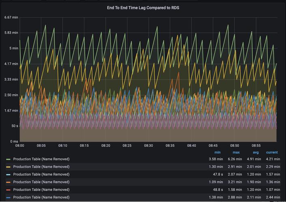Click the 08:45 time axis tick label
Image resolution: width=286 pixels, height=202 pixels.
pyautogui.click(x=213, y=145)
